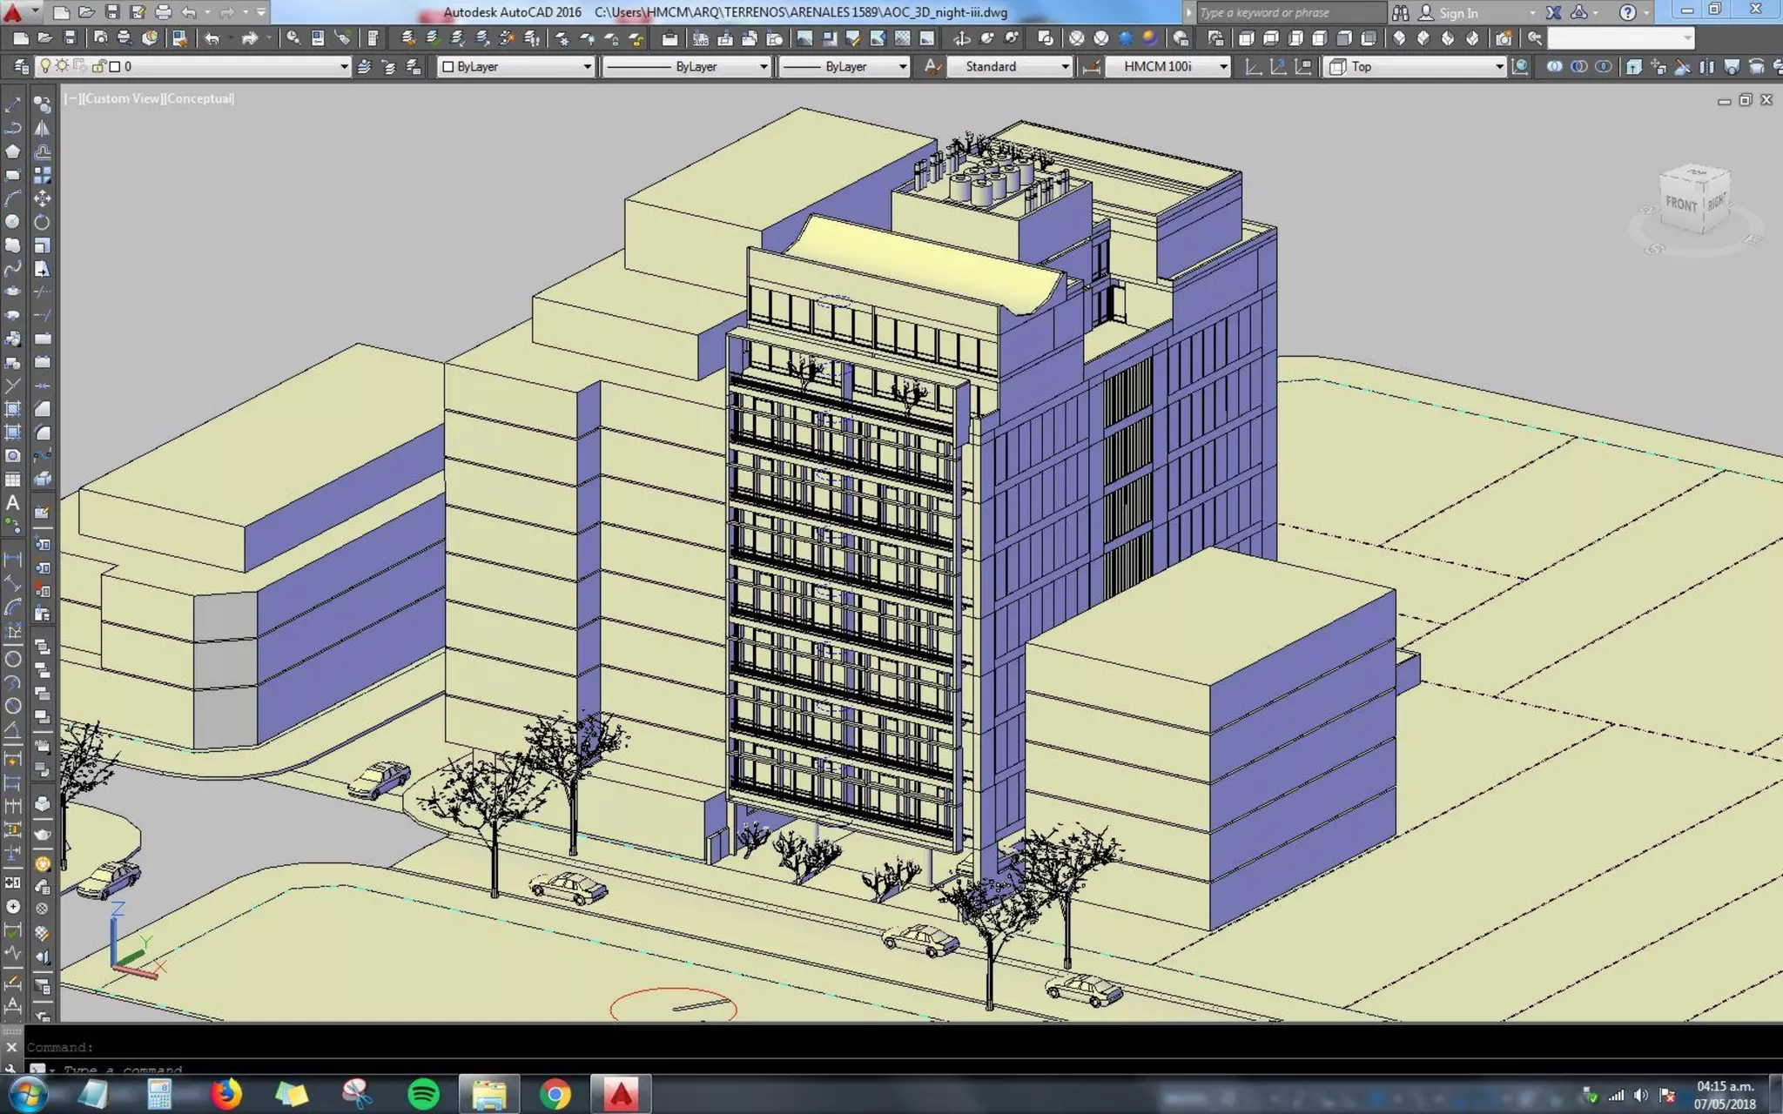Image resolution: width=1783 pixels, height=1114 pixels.
Task: Activate the Array modify tool
Action: [x=42, y=175]
